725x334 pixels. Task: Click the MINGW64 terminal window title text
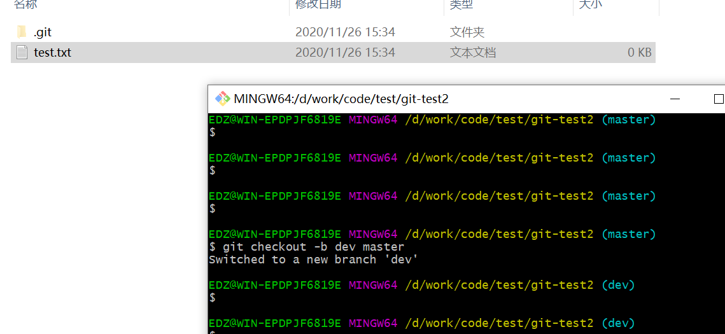(x=341, y=99)
